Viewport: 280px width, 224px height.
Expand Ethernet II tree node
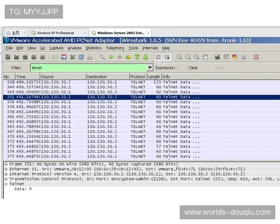(6, 169)
